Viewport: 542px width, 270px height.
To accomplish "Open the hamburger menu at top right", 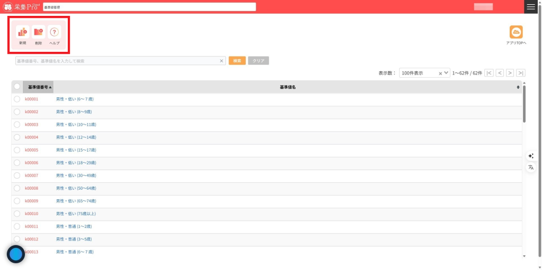I will pyautogui.click(x=531, y=7).
